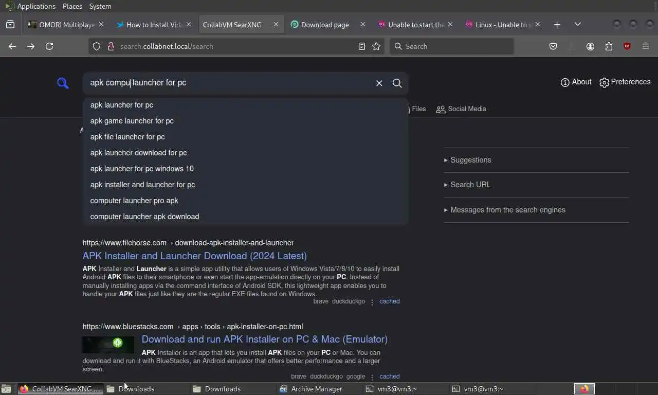Open the About page link
The image size is (658, 395).
point(576,82)
